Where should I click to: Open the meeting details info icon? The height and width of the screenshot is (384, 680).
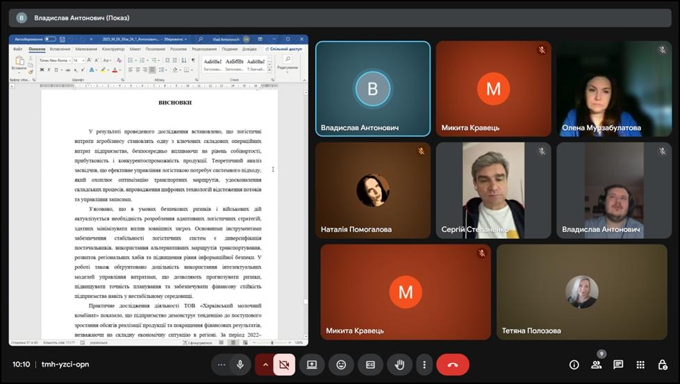click(574, 365)
